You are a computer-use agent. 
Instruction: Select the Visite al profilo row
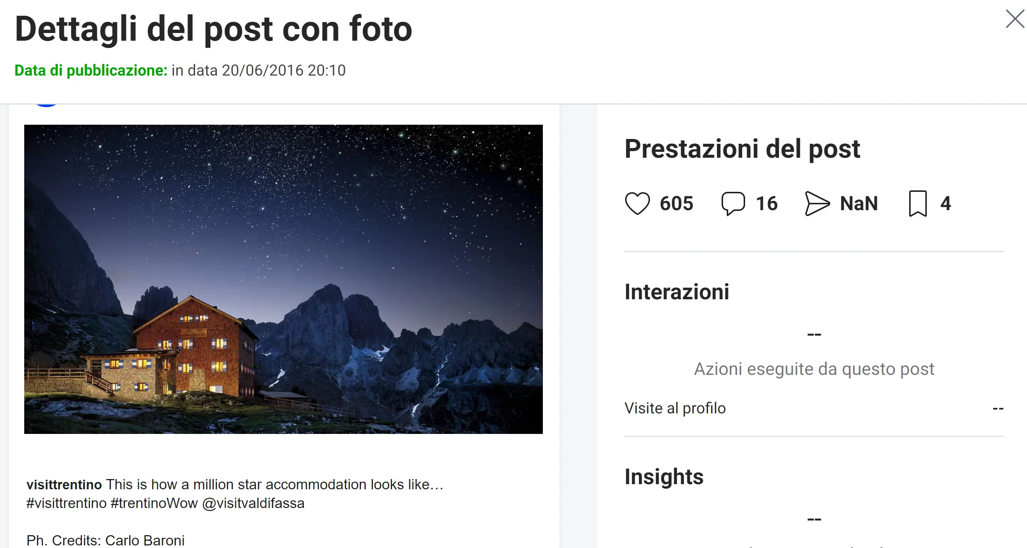814,408
